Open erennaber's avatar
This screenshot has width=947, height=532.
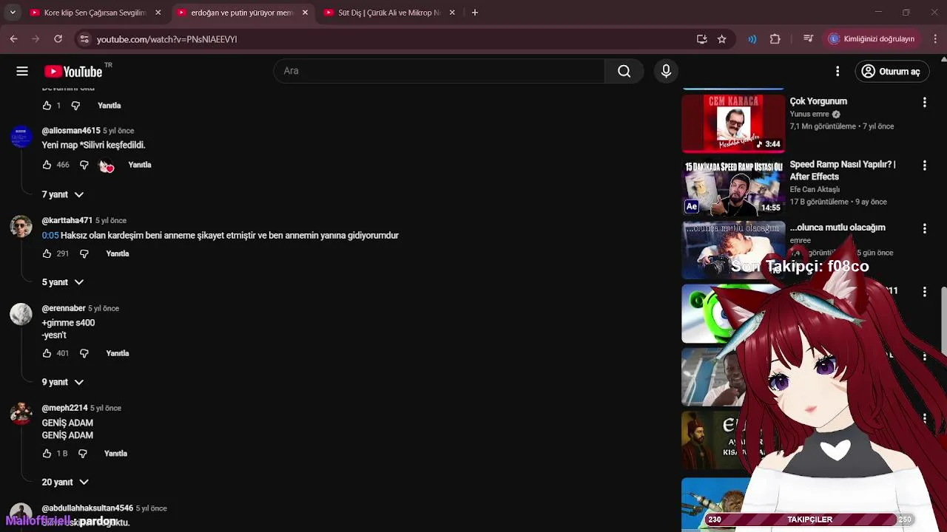(21, 314)
